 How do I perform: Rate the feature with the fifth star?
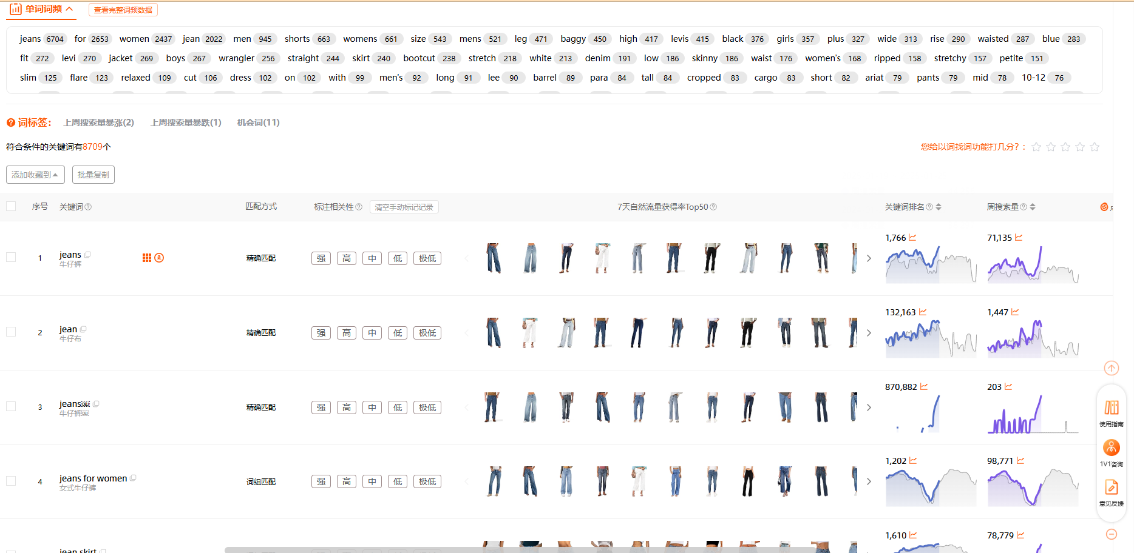1095,147
